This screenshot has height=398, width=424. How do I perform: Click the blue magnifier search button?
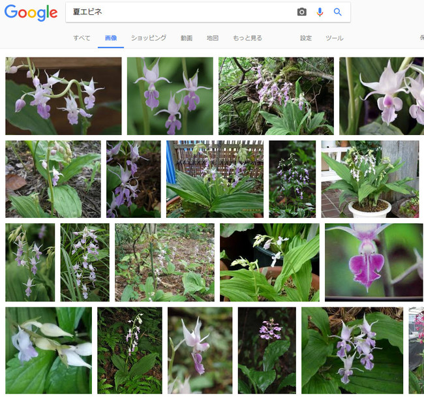pos(337,12)
